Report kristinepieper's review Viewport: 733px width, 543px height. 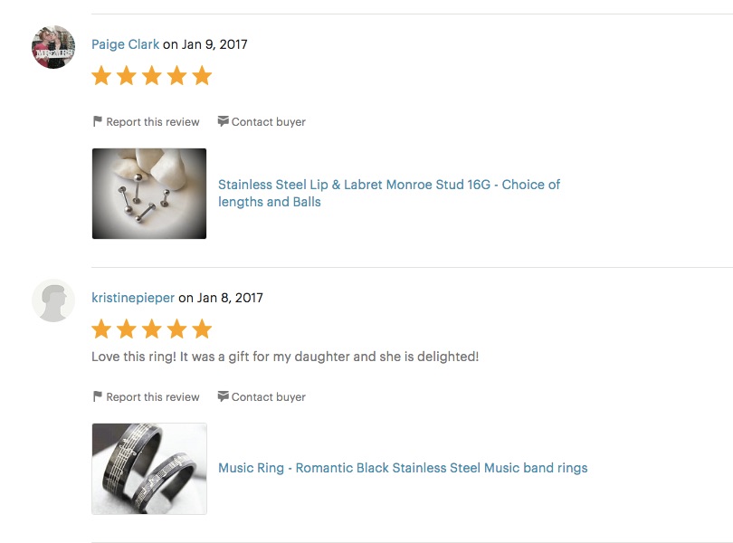[x=147, y=396]
